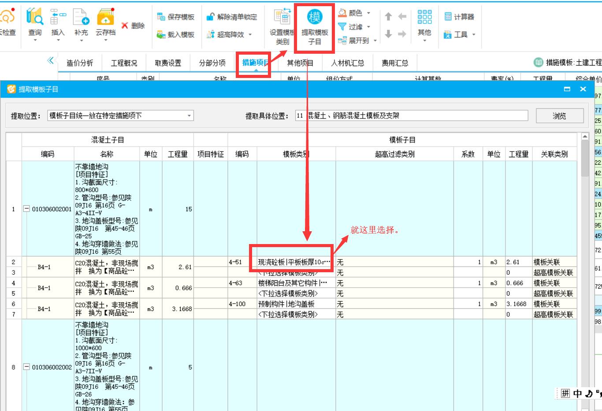Switch to the 造价分析 tab
The width and height of the screenshot is (602, 411).
80,63
